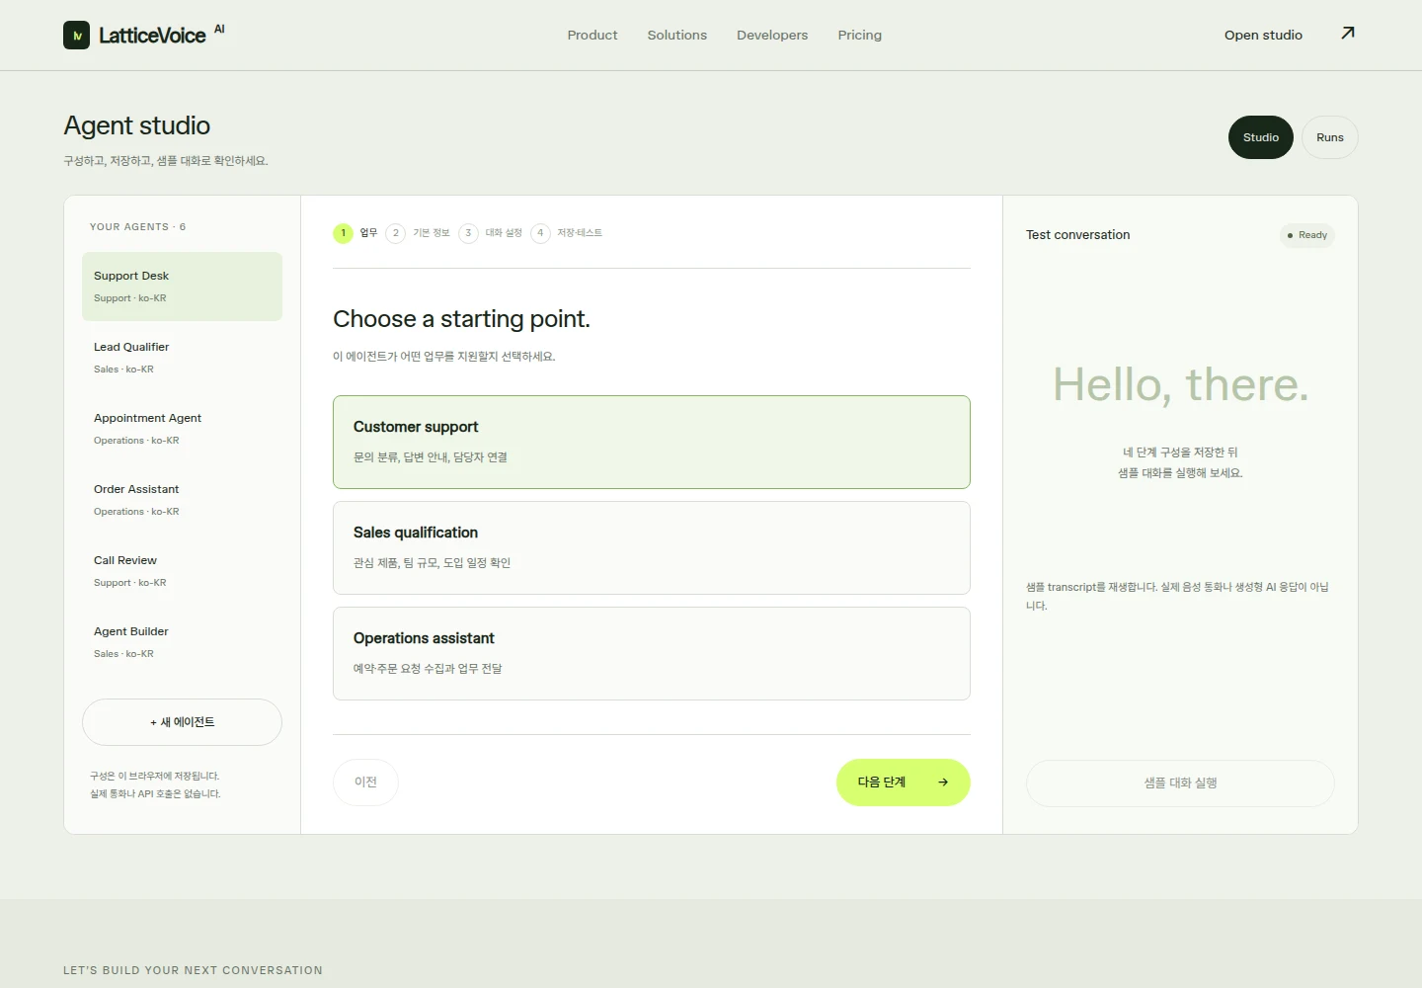Viewport: 1422px width, 988px height.
Task: Click the Ready status badge
Action: [1307, 235]
